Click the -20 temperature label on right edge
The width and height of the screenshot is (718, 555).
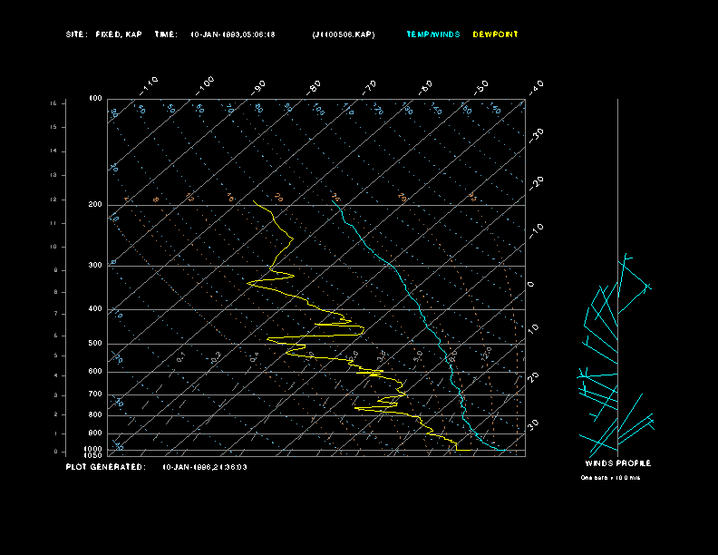click(536, 183)
